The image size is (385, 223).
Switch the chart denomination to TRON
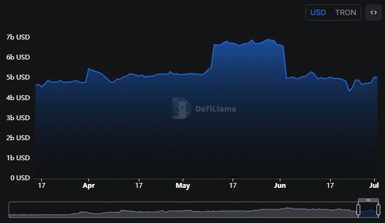[346, 12]
